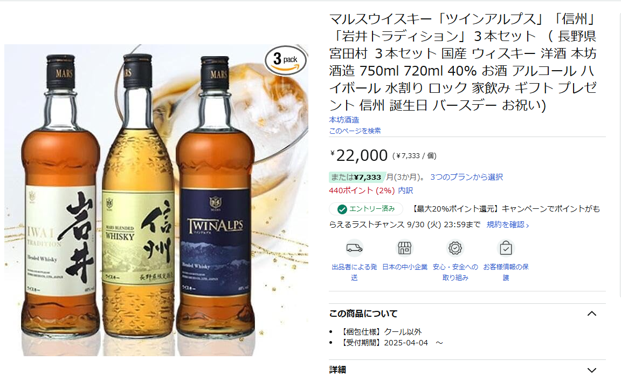621x374 pixels.
Task: Click このページを検索 link
Action: tap(355, 131)
